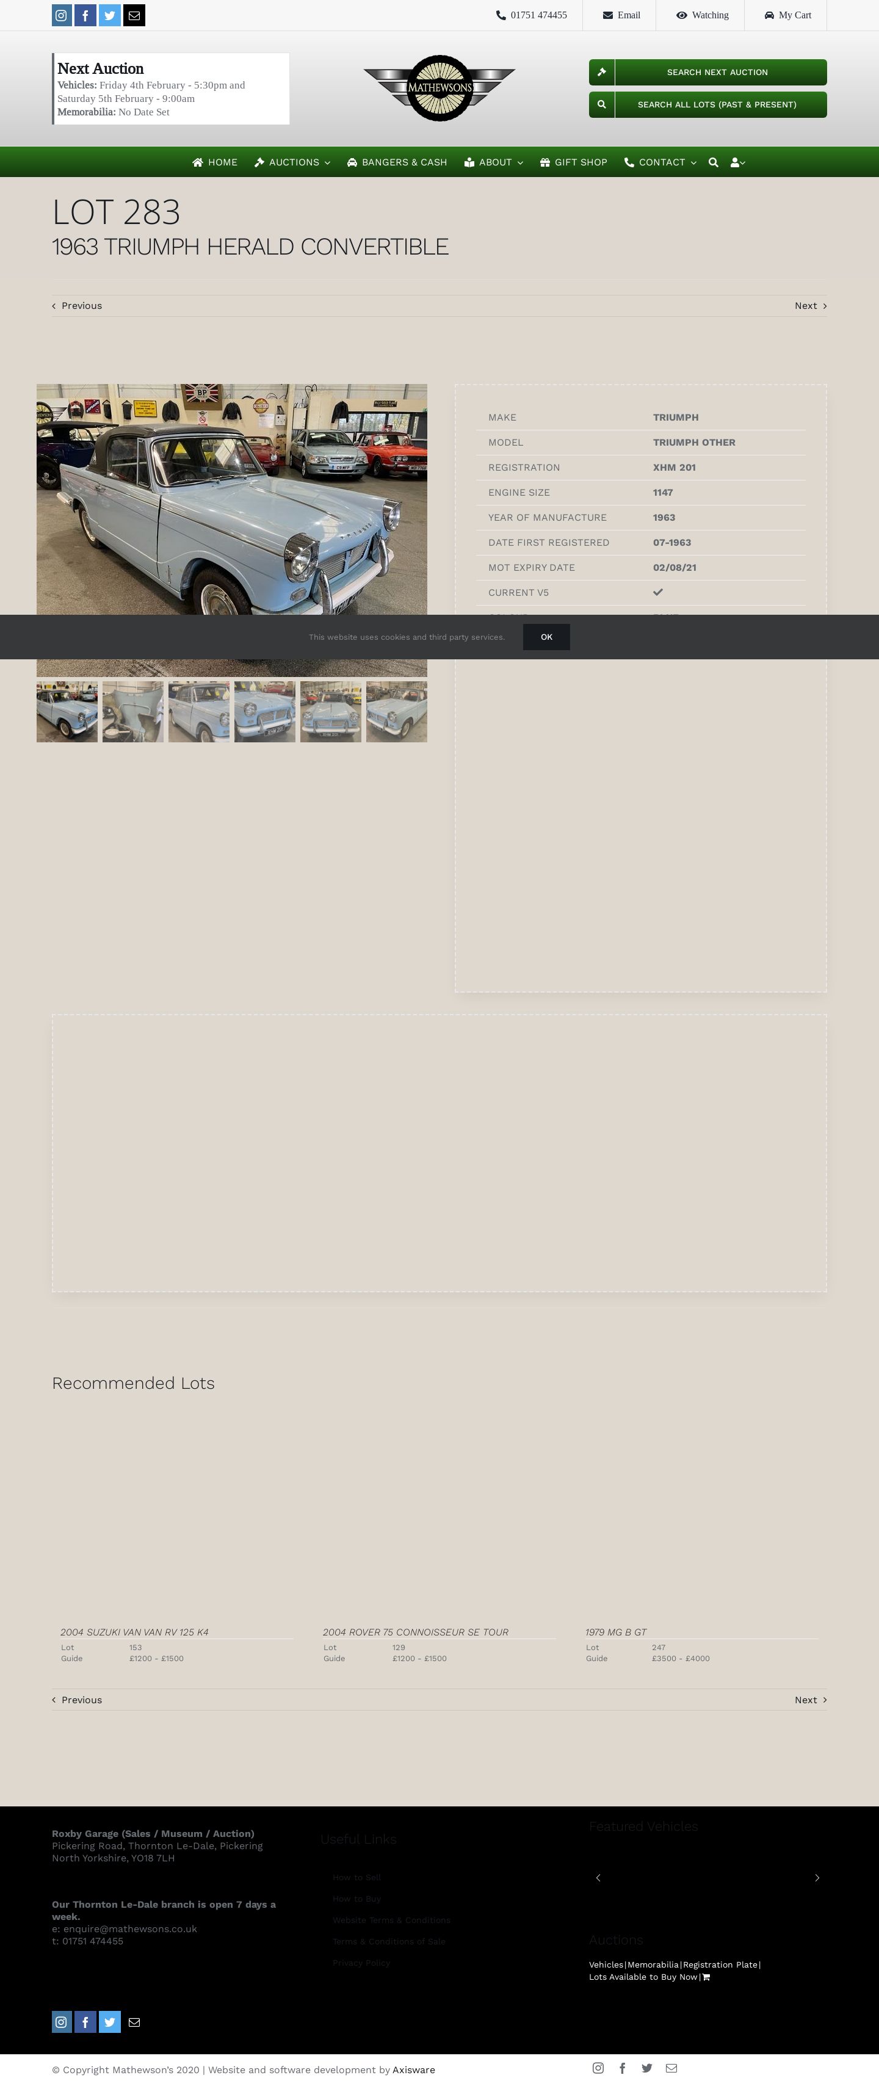879x2086 pixels.
Task: Open Facebook icon in top bar
Action: 85,15
